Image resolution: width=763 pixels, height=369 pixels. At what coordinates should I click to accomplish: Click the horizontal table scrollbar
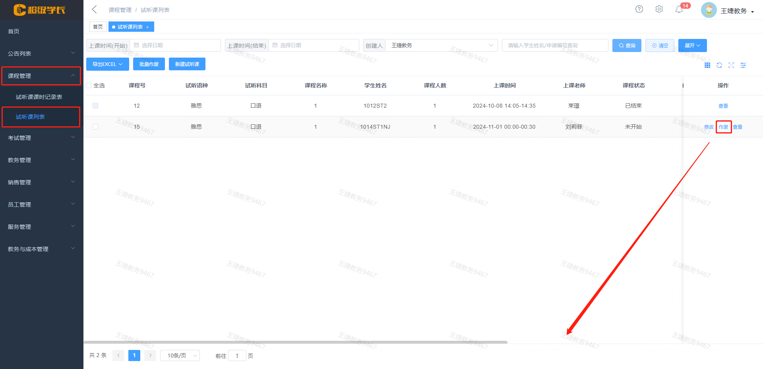pyautogui.click(x=295, y=342)
